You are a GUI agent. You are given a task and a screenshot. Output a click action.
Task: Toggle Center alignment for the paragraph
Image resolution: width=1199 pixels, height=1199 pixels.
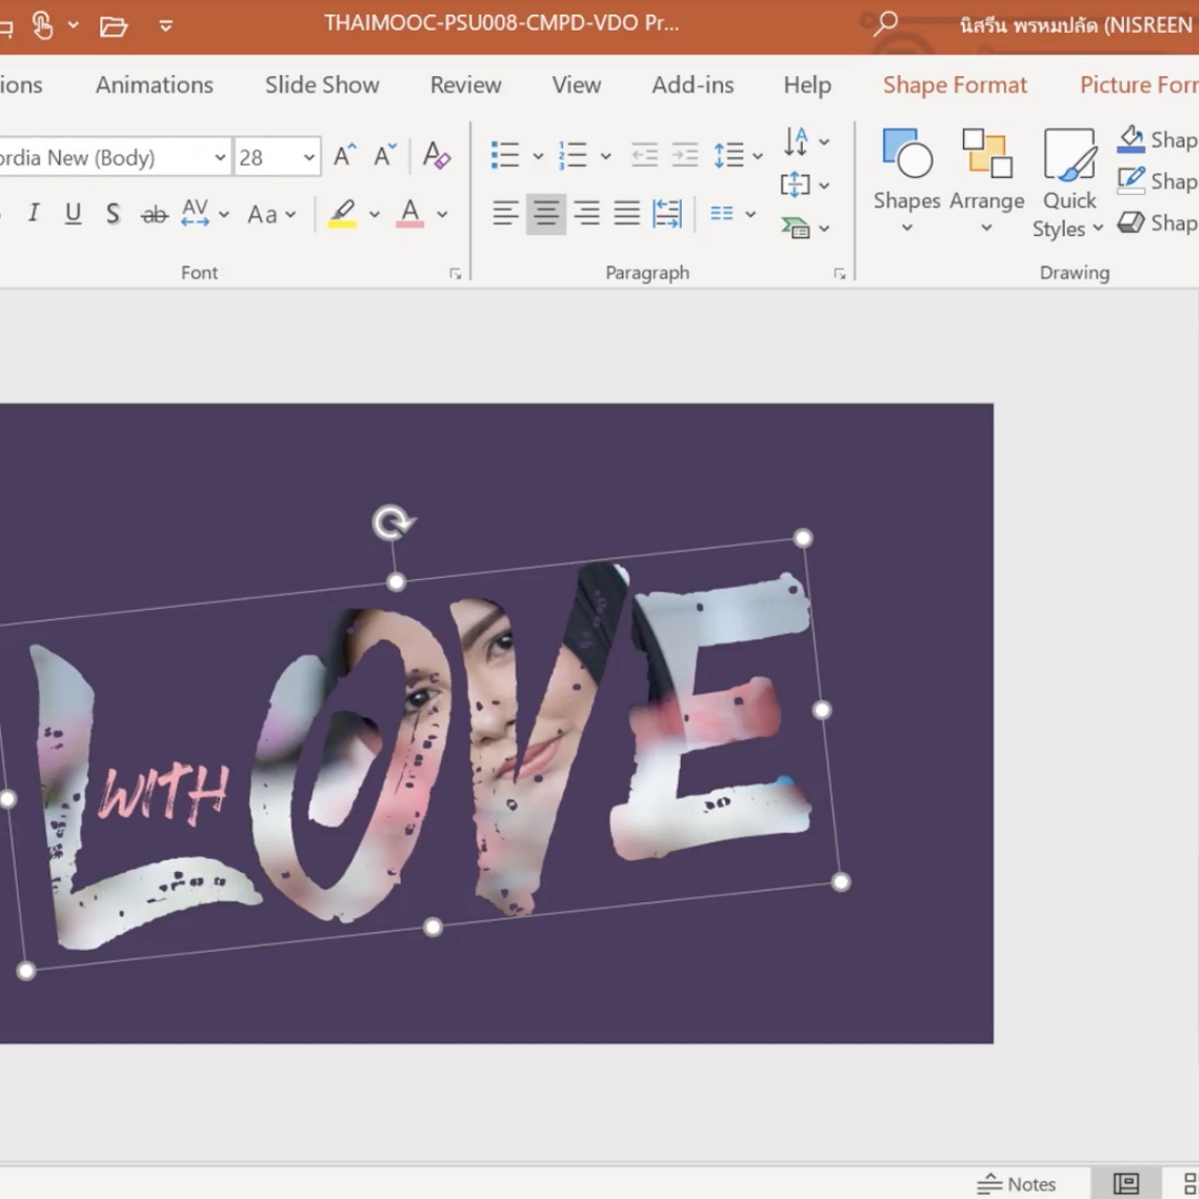click(x=546, y=214)
